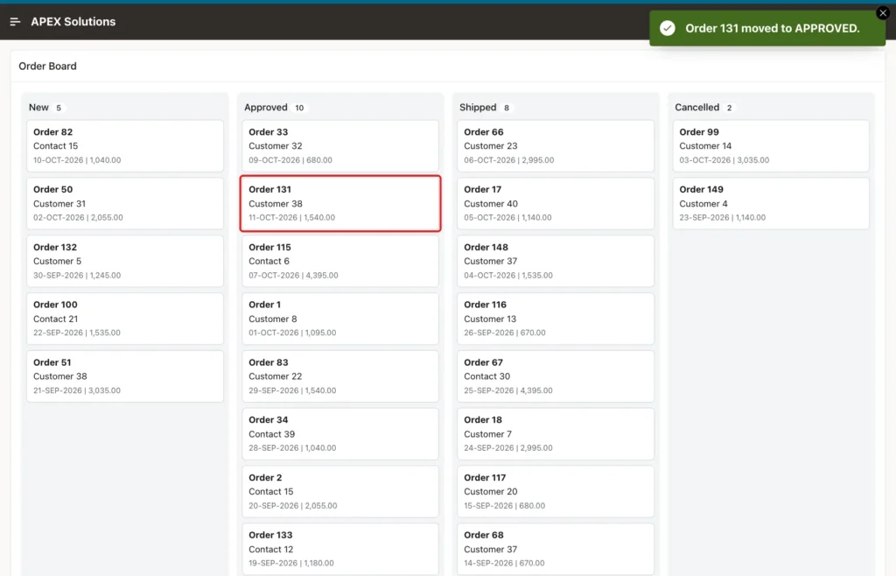Select the Order 133 card

340,549
